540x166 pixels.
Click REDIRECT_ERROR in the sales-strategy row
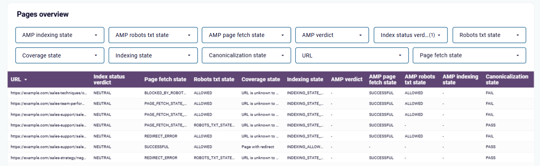coord(161,158)
